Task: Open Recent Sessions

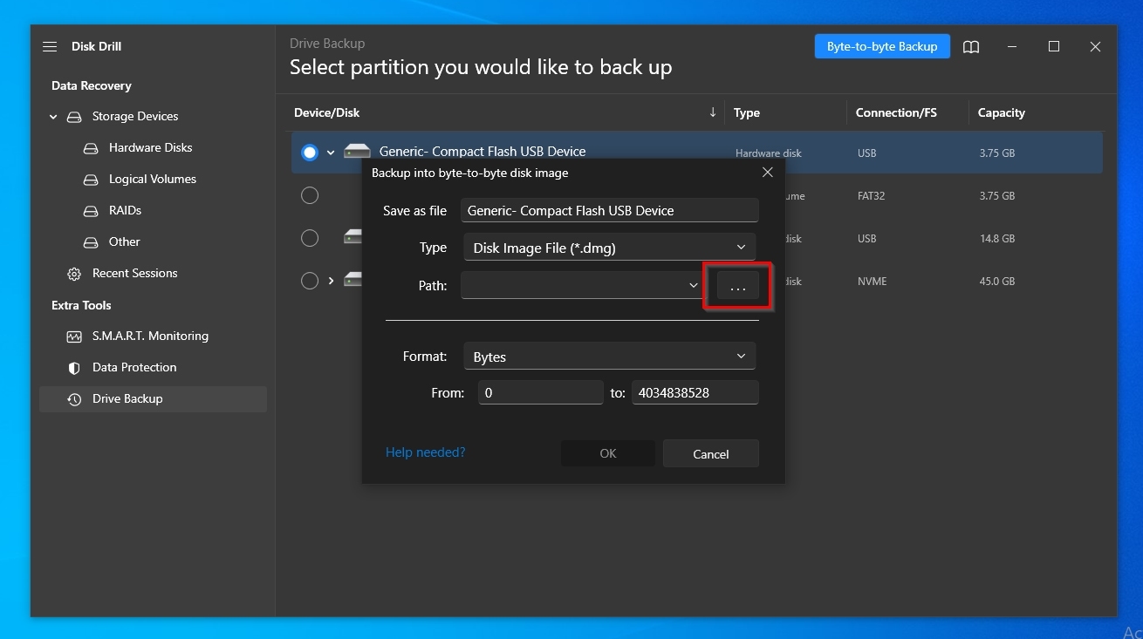Action: pos(134,274)
